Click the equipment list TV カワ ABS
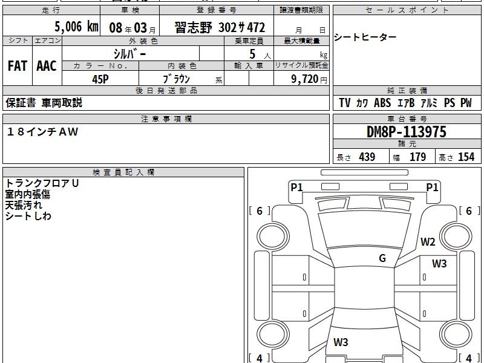Viewport: 484px width, 363px height. pyautogui.click(x=405, y=103)
